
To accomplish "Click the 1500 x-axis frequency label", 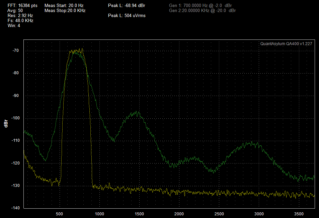I will pyautogui.click(x=139, y=214).
